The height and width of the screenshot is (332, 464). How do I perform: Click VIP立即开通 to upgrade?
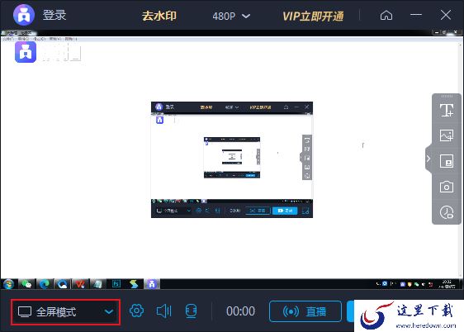coord(313,17)
